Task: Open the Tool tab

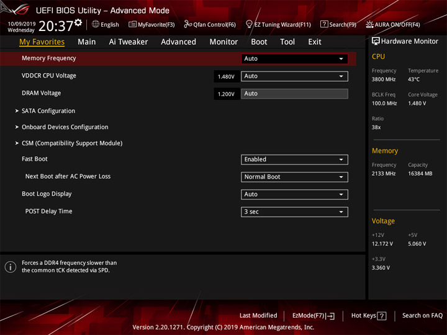Action: [287, 42]
